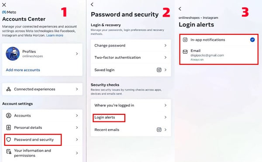Click the Instagram icon beside In-app notifications
The width and height of the screenshot is (262, 162).
tap(185, 40)
